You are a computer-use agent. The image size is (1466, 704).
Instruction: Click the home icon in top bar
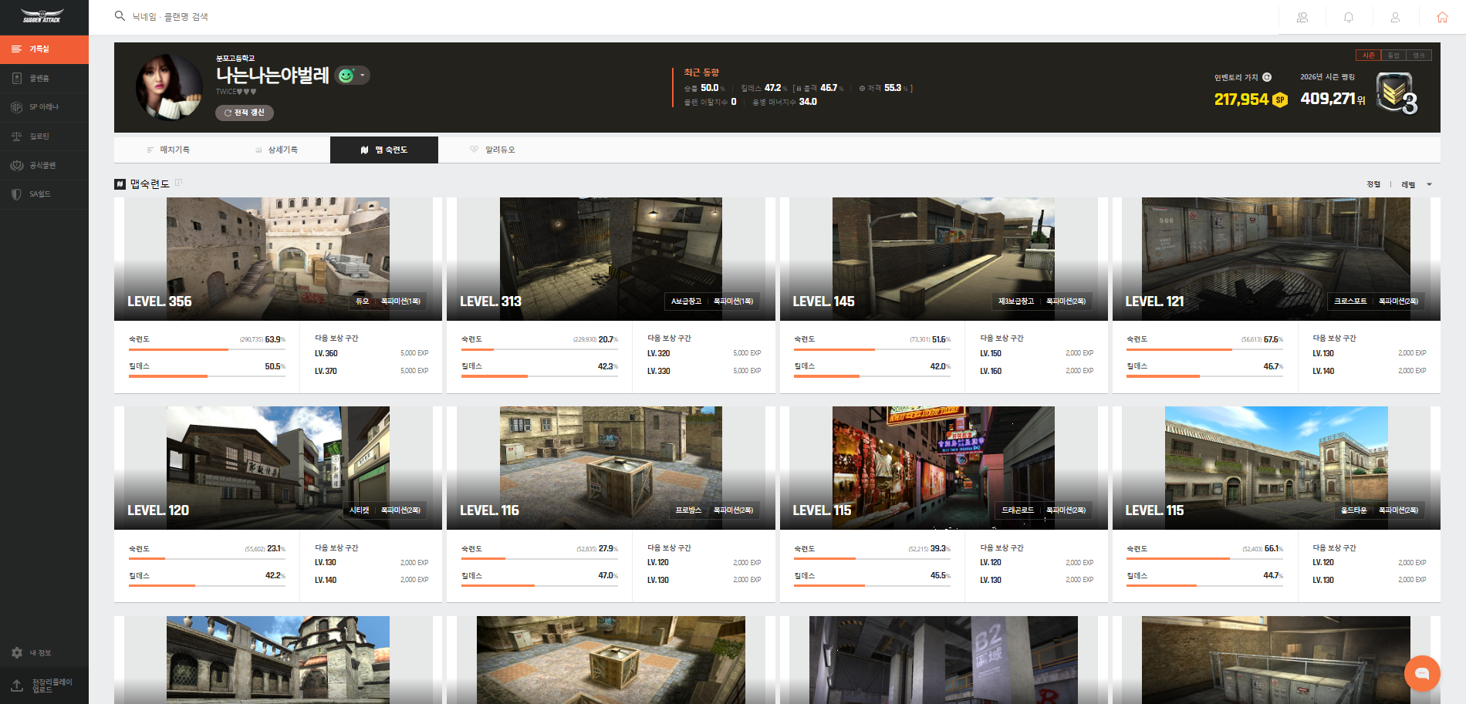(x=1441, y=17)
